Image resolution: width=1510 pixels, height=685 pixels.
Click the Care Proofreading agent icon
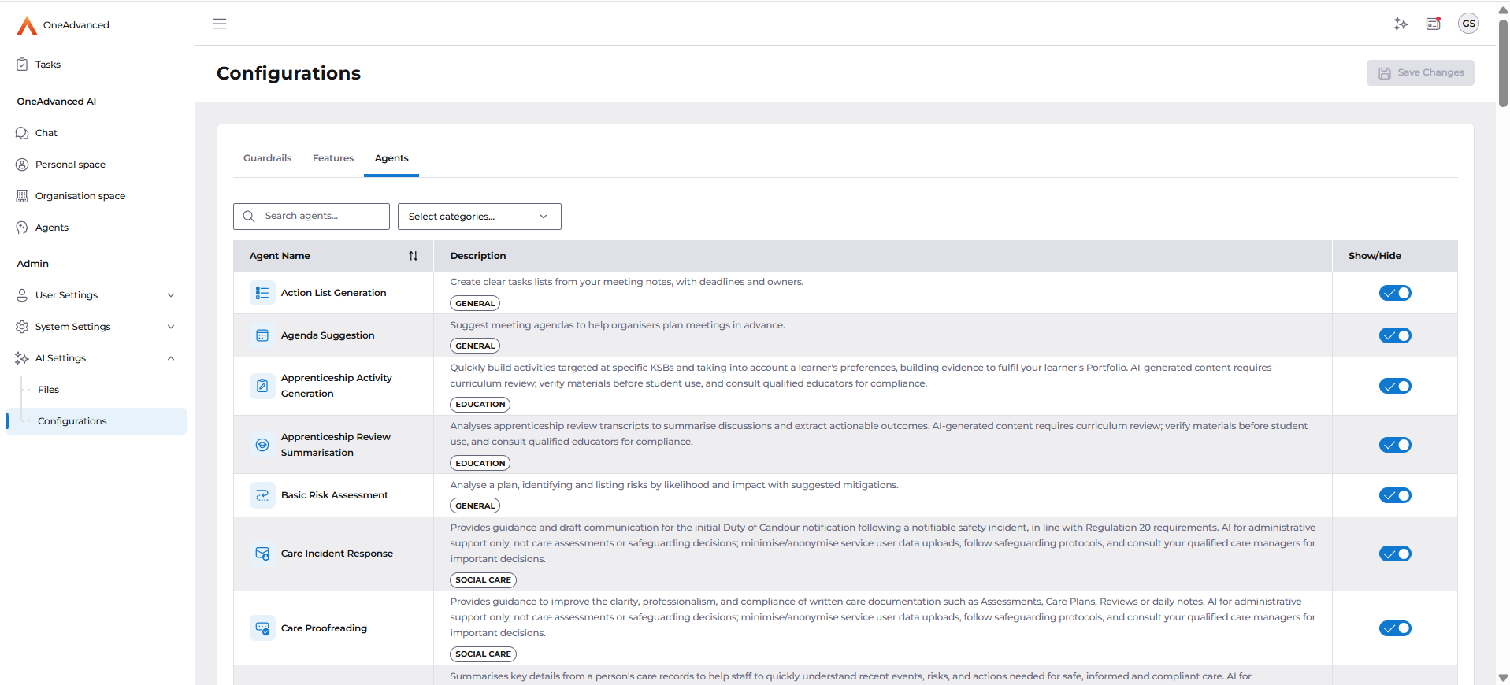pyautogui.click(x=262, y=628)
